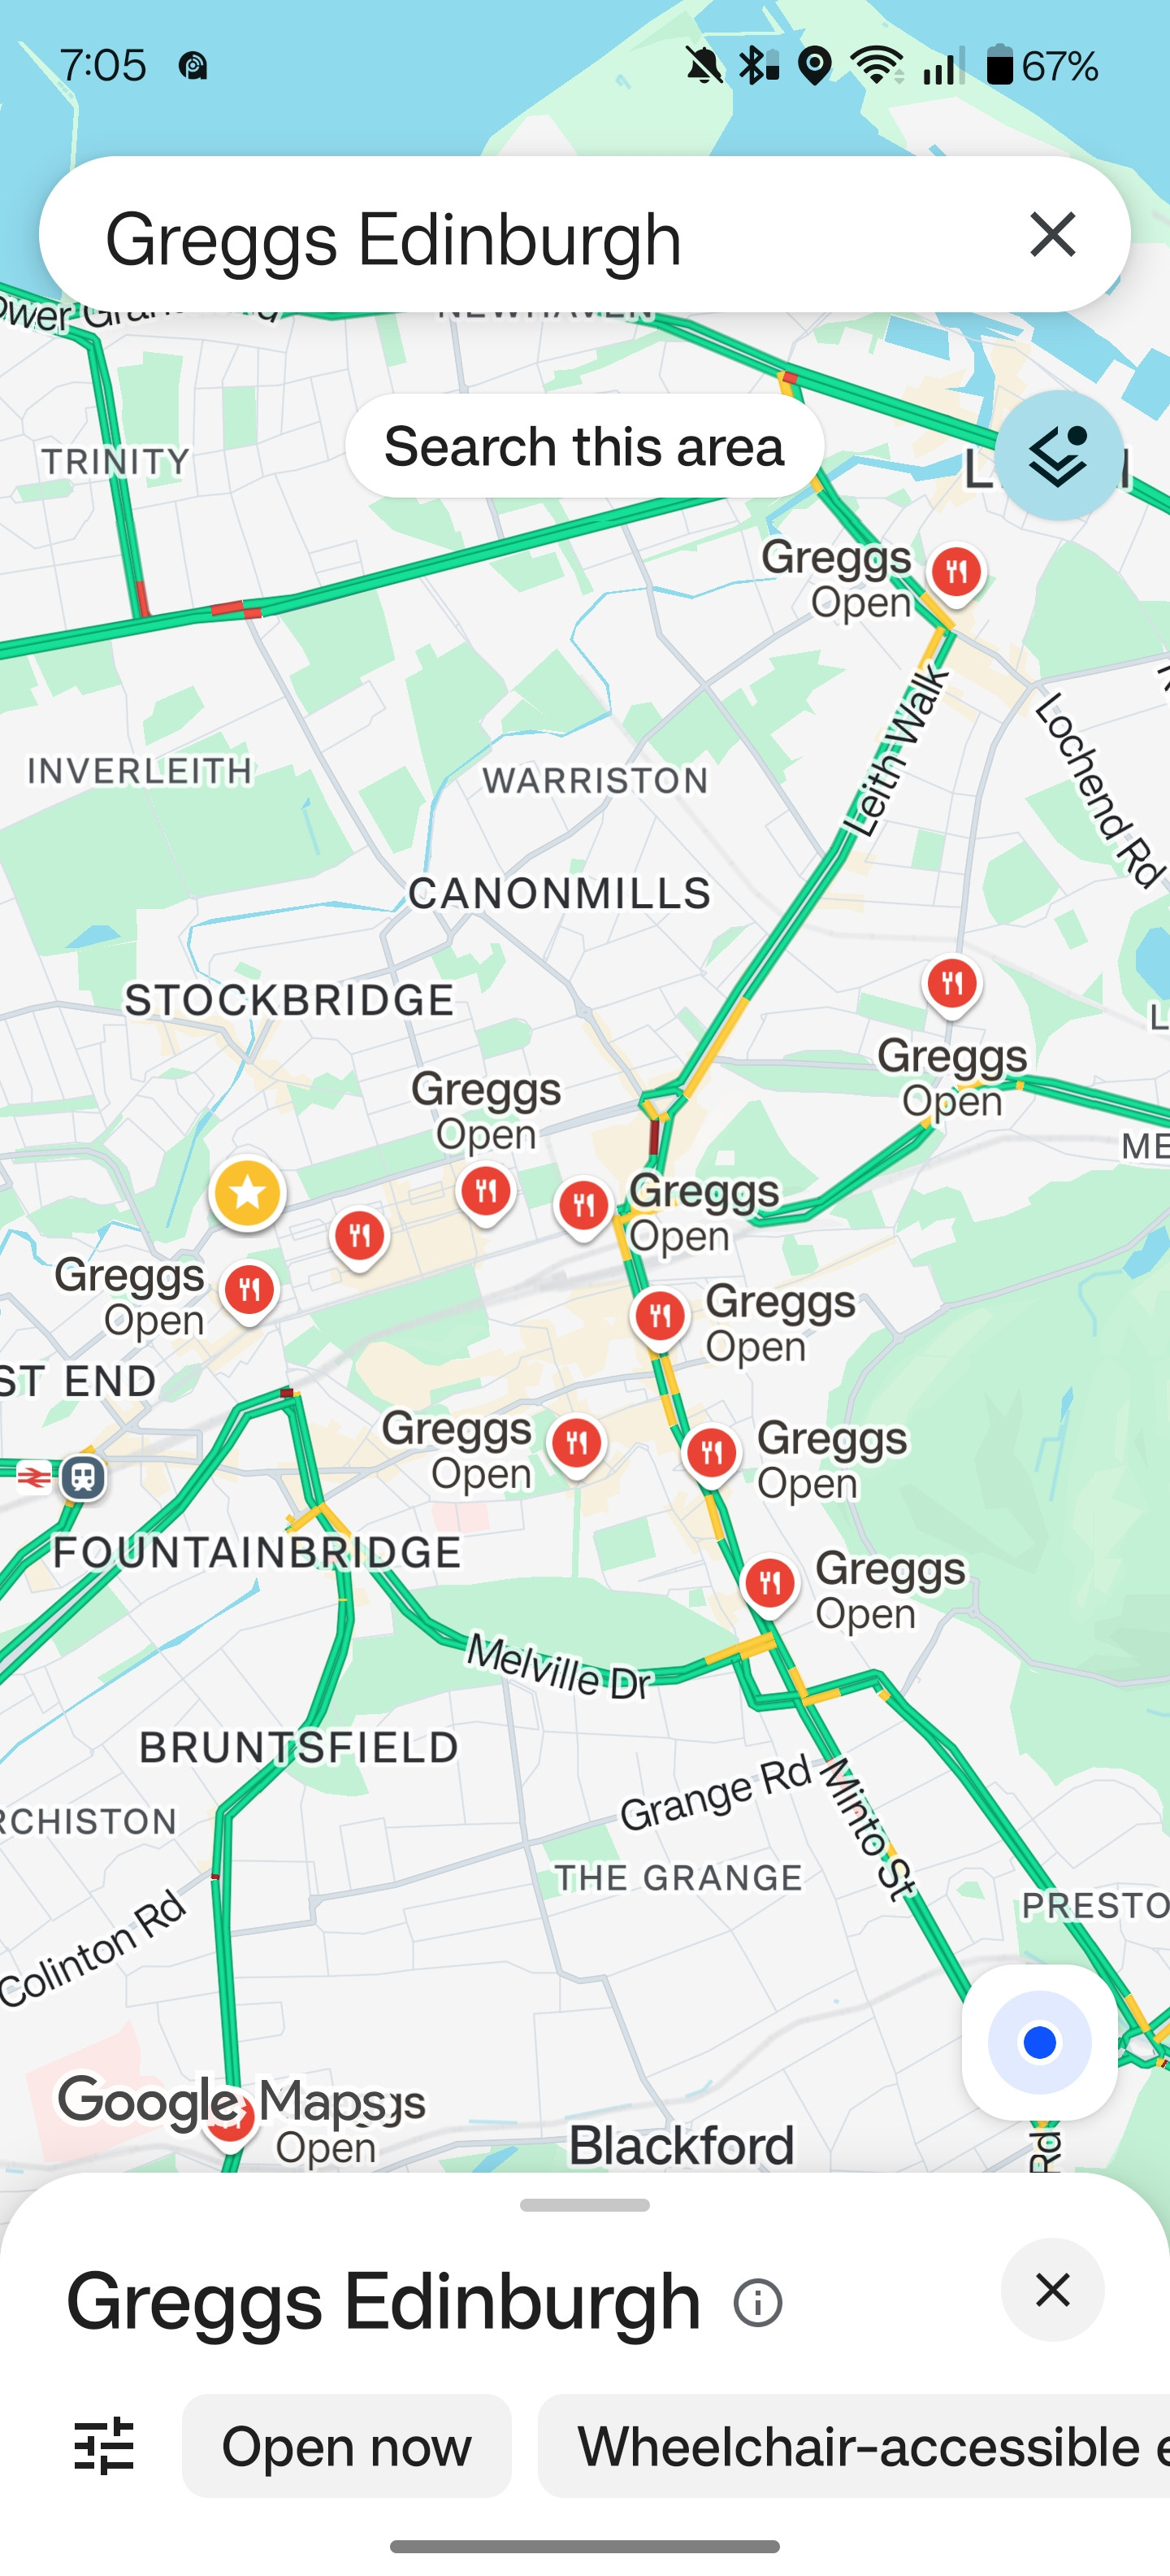Open the Greggs Edinburgh results title
This screenshot has height=2576, width=1170.
(383, 2301)
